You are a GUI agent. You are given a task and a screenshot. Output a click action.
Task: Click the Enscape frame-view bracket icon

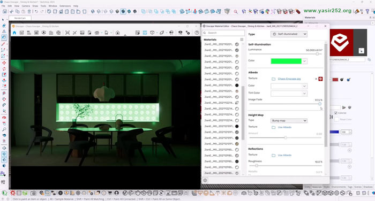coord(67,33)
